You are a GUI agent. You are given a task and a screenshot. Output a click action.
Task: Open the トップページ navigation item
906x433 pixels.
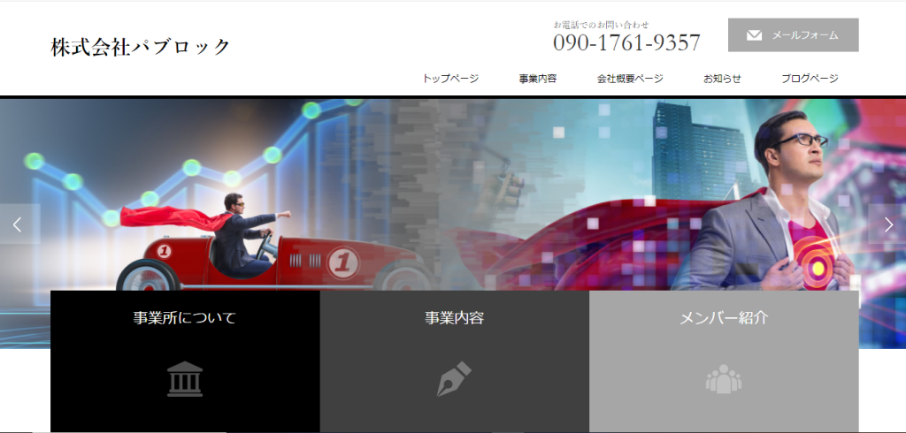(x=450, y=79)
